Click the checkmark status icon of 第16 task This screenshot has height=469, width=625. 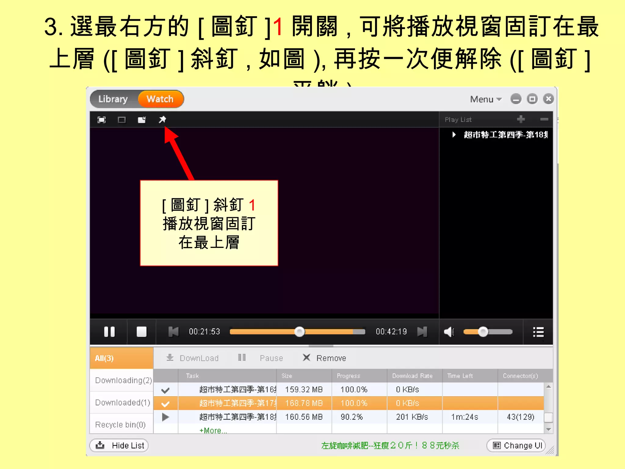coord(165,390)
